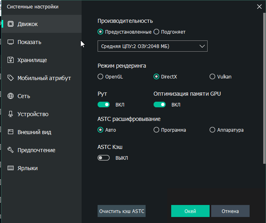This screenshot has height=223, width=266.
Task: Choose OpenGL rendering mode
Action: [x=100, y=76]
